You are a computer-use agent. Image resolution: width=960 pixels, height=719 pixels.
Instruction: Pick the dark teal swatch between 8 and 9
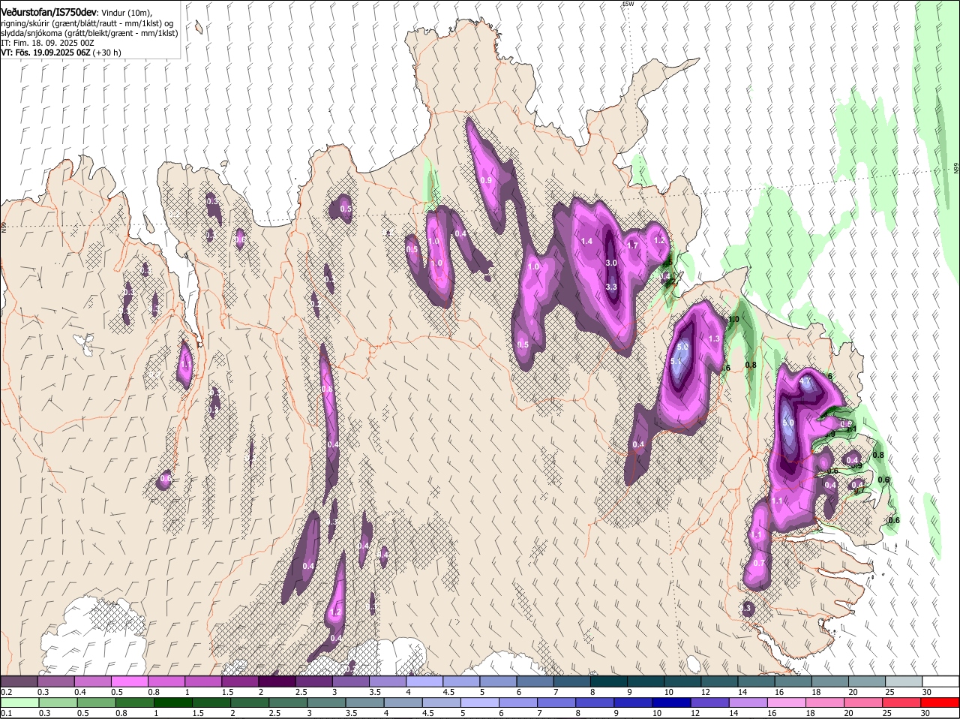click(x=609, y=681)
